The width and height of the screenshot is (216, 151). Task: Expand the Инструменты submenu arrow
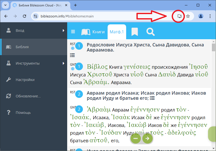(63, 63)
